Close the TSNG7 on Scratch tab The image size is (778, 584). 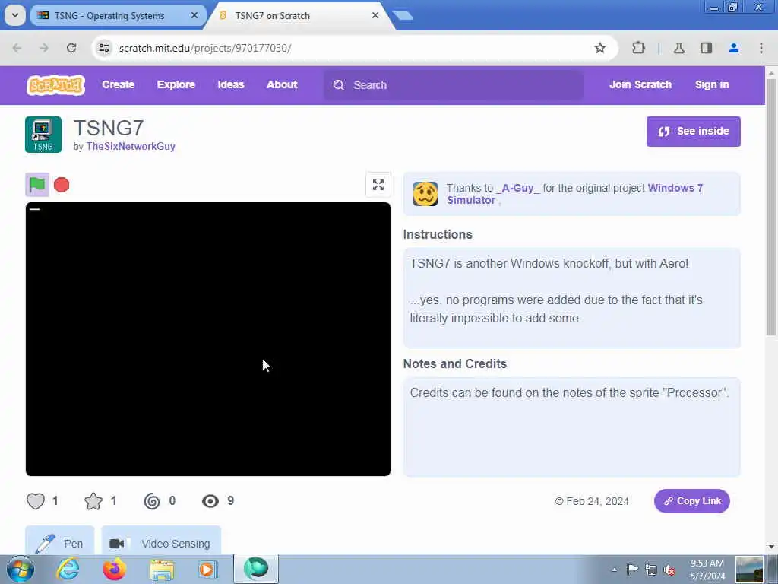(375, 16)
